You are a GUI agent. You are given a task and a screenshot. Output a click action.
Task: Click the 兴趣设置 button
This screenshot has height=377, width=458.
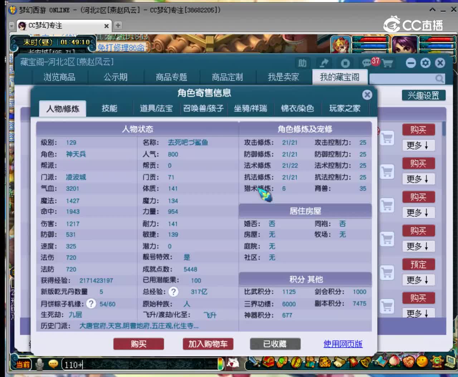pos(423,95)
